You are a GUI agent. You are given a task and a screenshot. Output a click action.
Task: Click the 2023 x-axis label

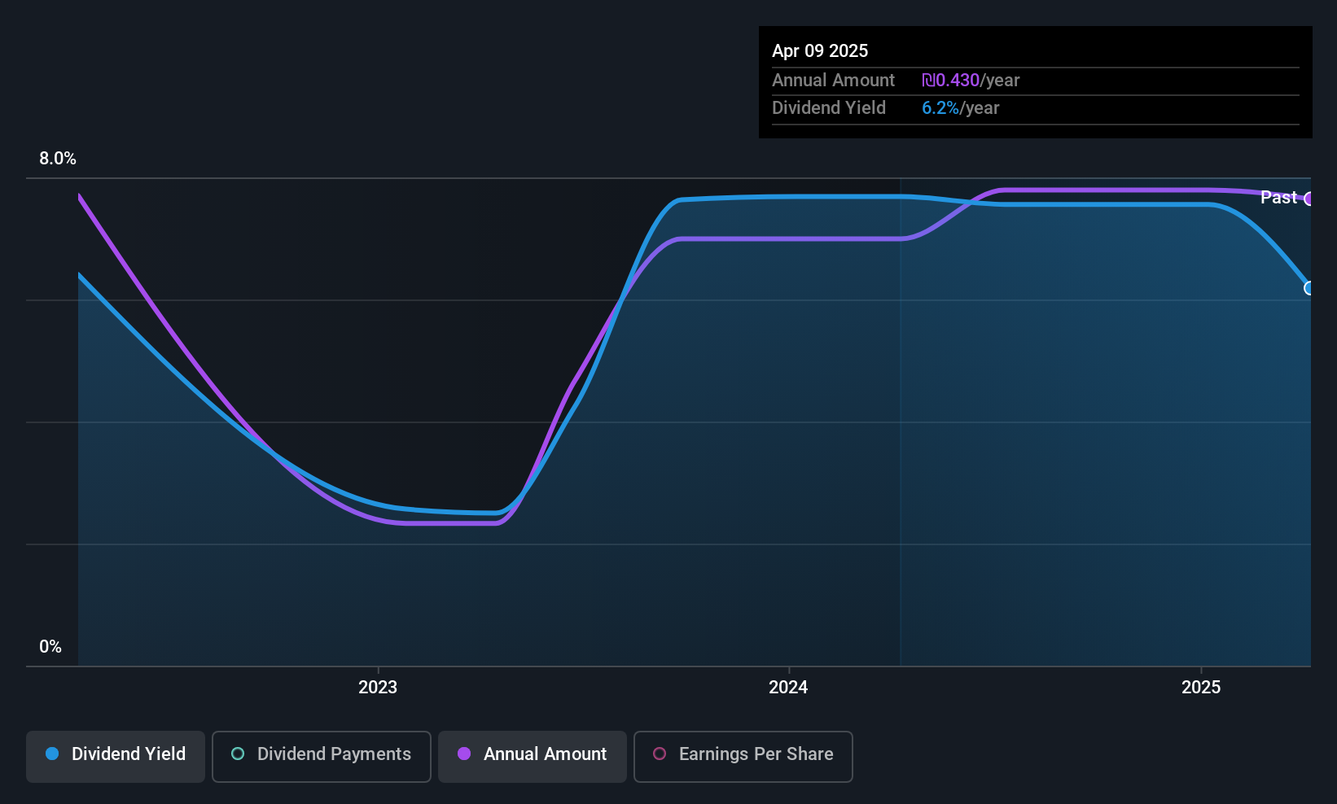point(378,688)
